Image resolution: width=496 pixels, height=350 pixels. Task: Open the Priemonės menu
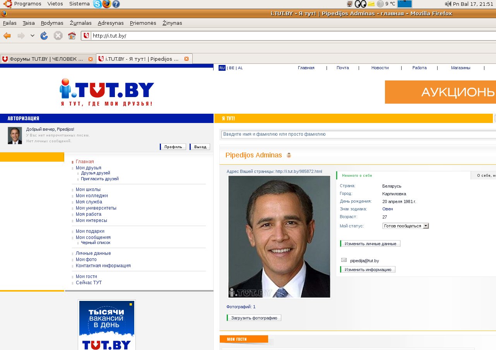click(143, 23)
